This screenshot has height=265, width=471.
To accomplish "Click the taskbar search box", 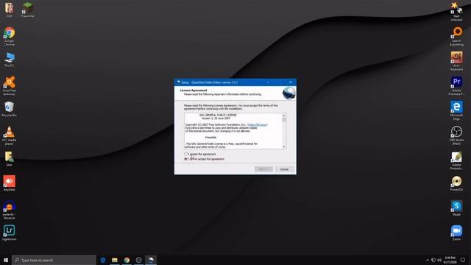I will tap(54, 260).
